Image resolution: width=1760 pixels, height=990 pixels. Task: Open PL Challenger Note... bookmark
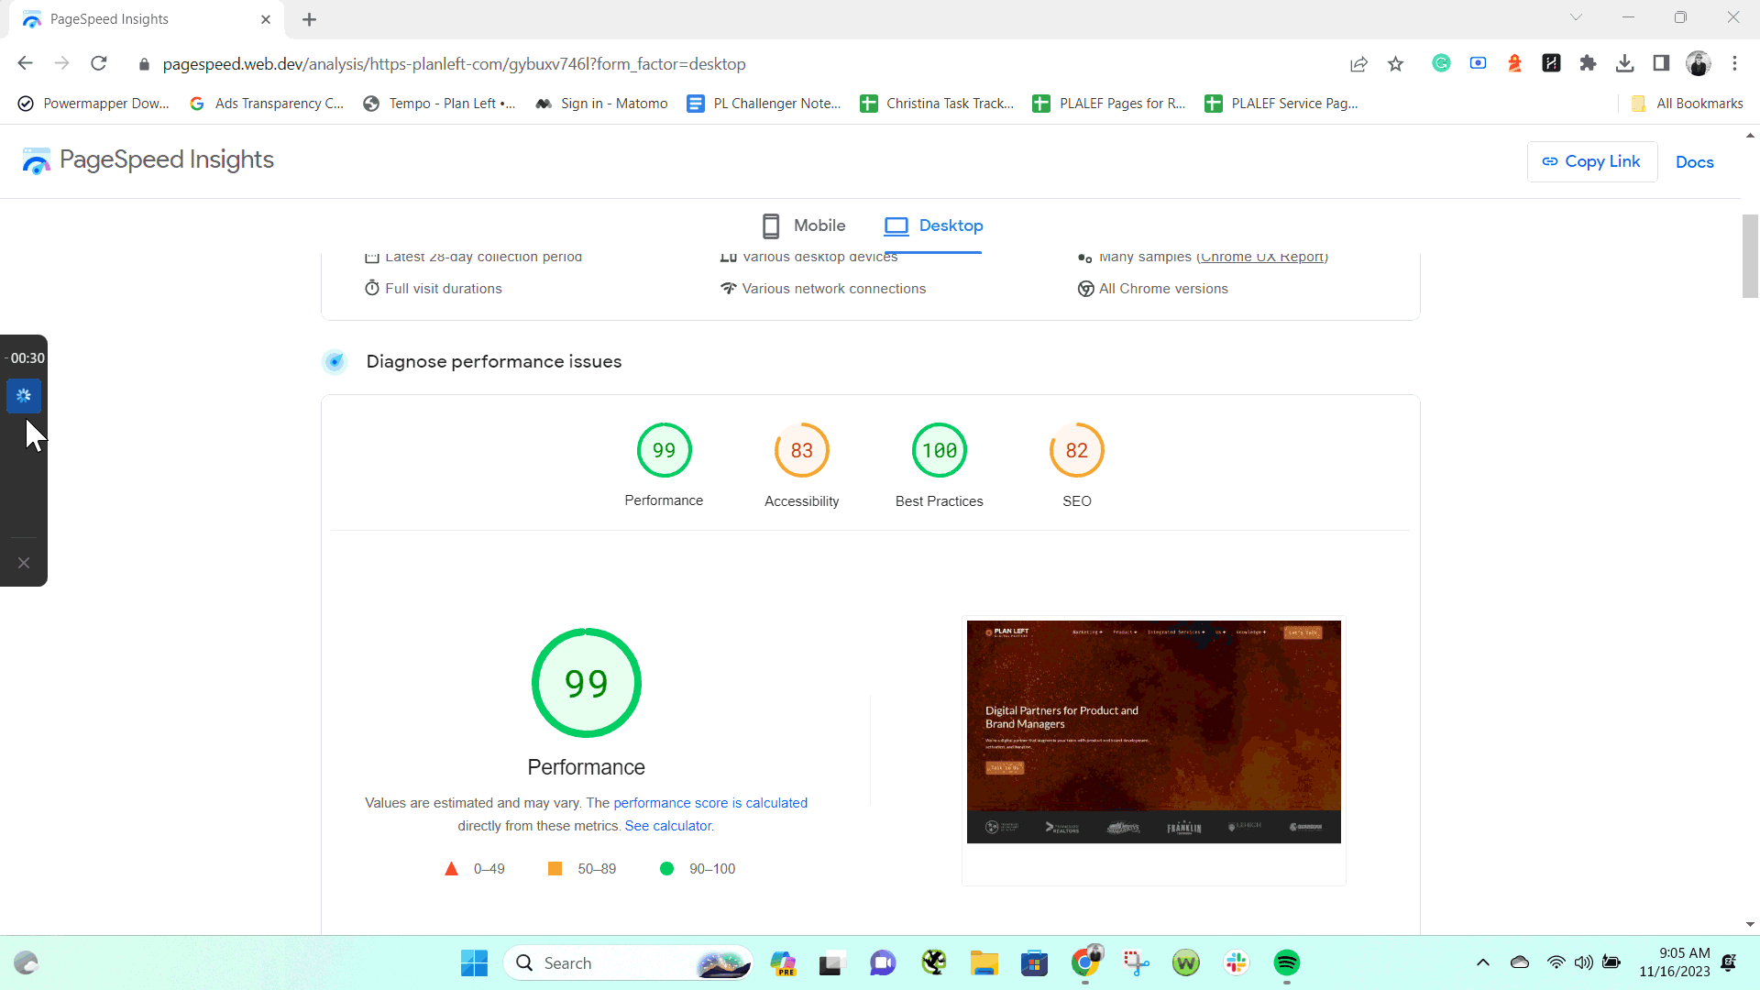point(764,104)
